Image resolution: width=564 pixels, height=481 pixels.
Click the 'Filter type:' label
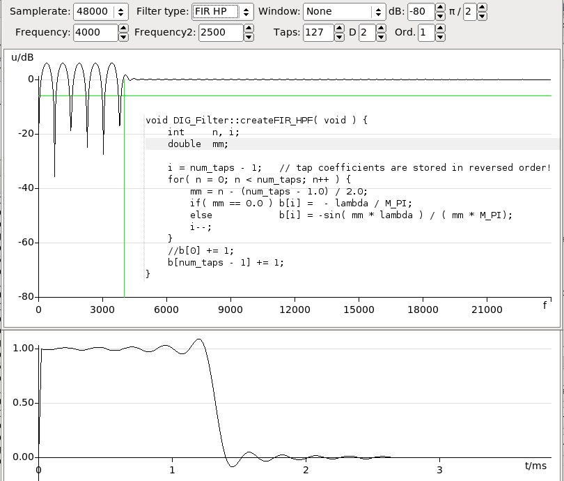point(162,12)
